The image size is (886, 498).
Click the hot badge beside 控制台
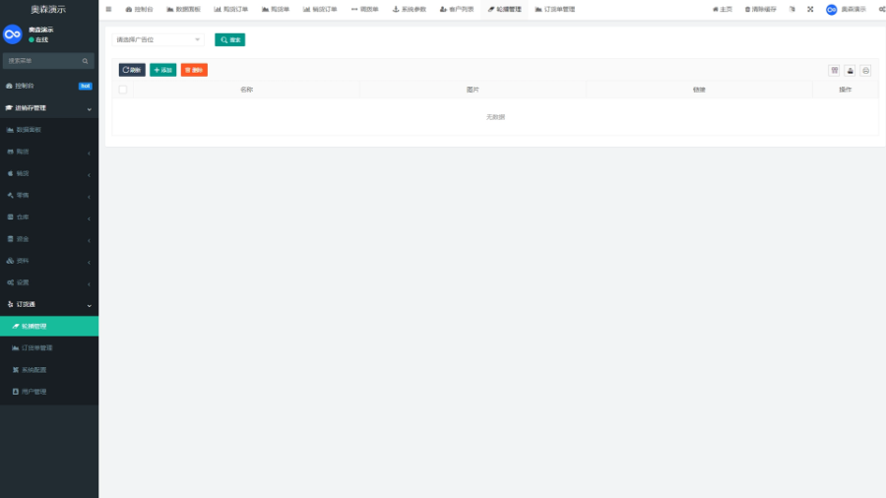pyautogui.click(x=86, y=86)
